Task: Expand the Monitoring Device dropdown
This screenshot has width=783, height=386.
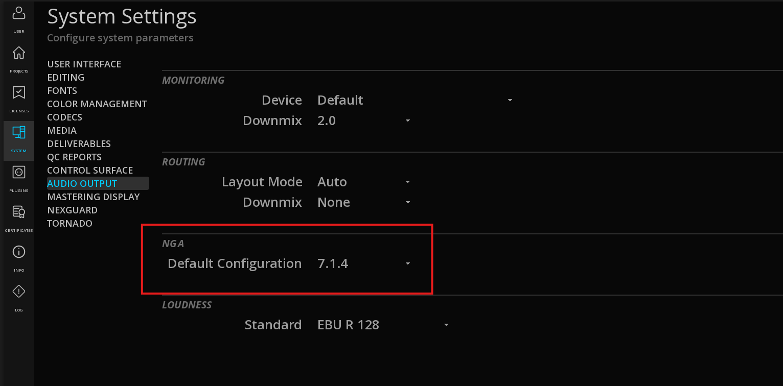Action: coord(415,100)
